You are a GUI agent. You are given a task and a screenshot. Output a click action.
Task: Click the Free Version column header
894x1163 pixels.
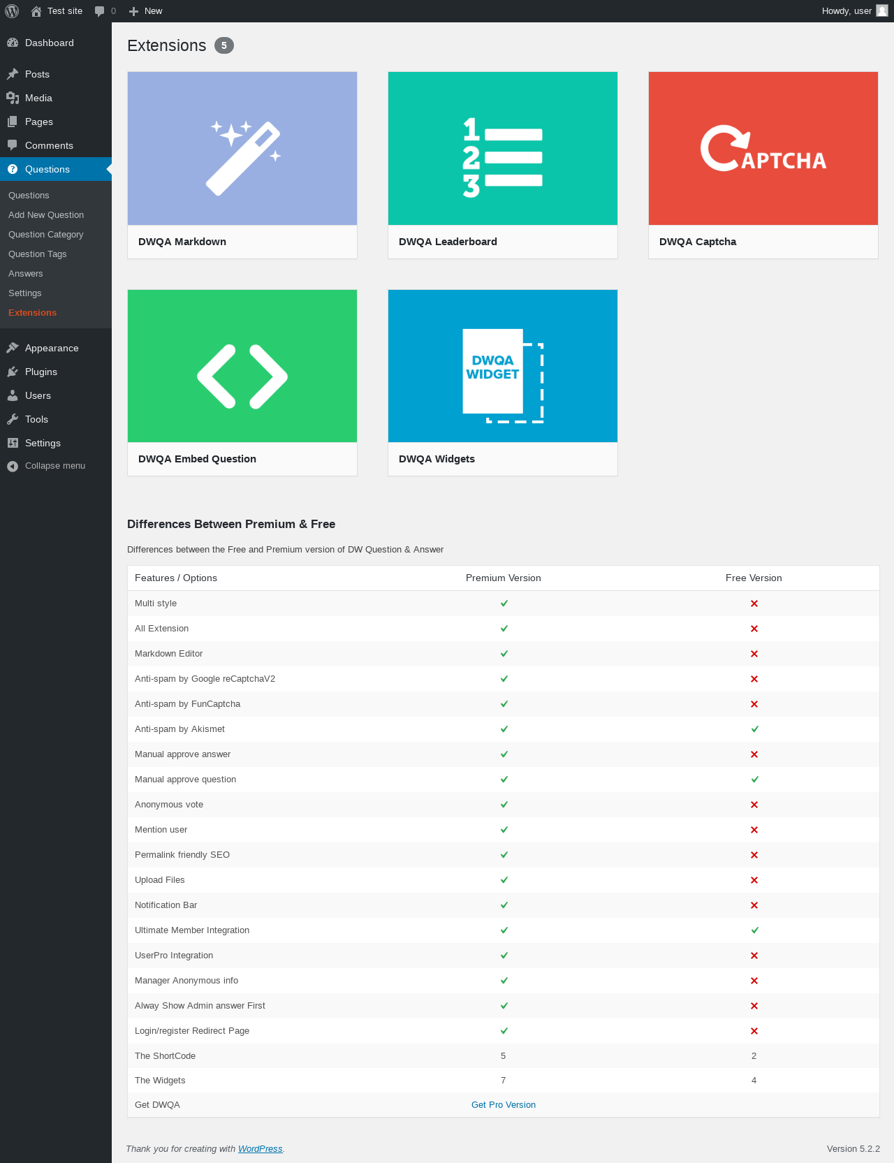(x=754, y=578)
